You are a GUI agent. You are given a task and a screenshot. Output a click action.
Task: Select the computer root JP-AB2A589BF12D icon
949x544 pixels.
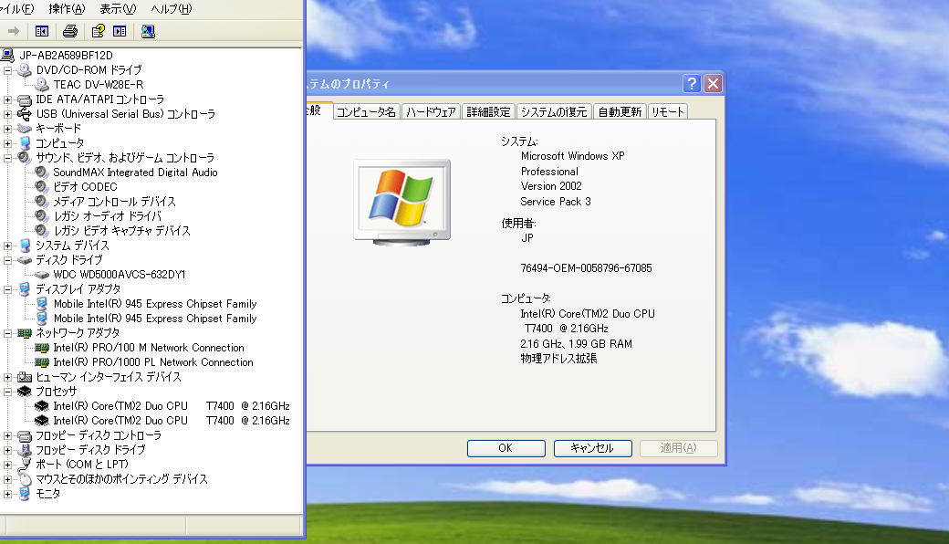coord(8,55)
